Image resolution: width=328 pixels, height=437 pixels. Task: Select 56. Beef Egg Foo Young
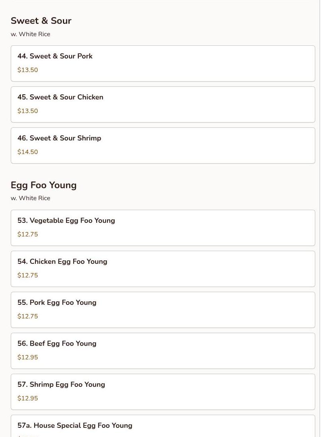click(x=162, y=351)
